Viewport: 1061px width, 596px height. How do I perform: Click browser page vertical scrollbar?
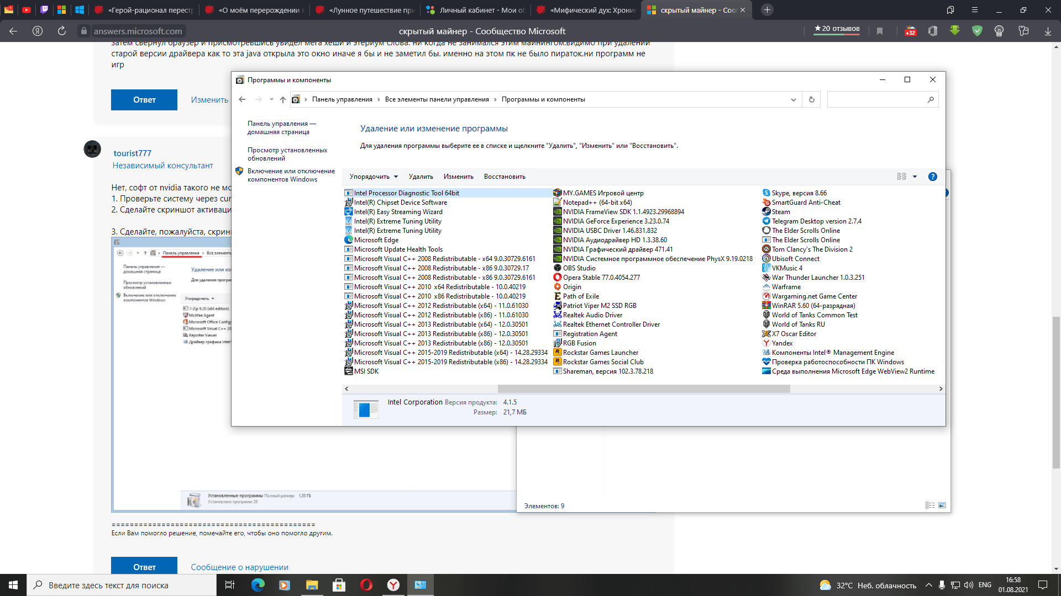click(x=1057, y=392)
